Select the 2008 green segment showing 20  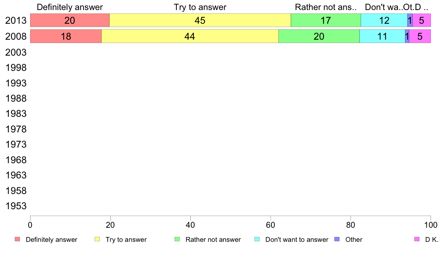(x=319, y=36)
